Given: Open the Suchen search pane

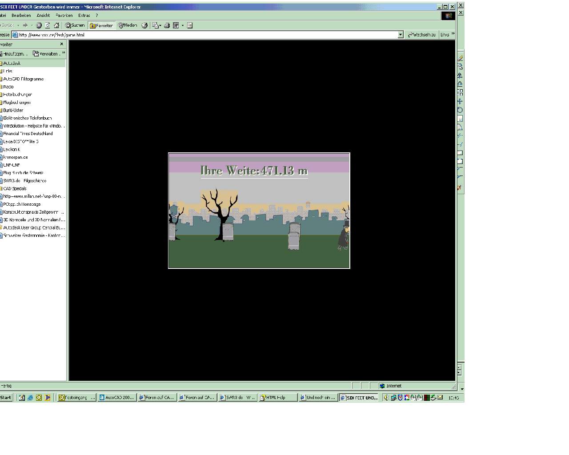Looking at the screenshot, I should [x=75, y=25].
